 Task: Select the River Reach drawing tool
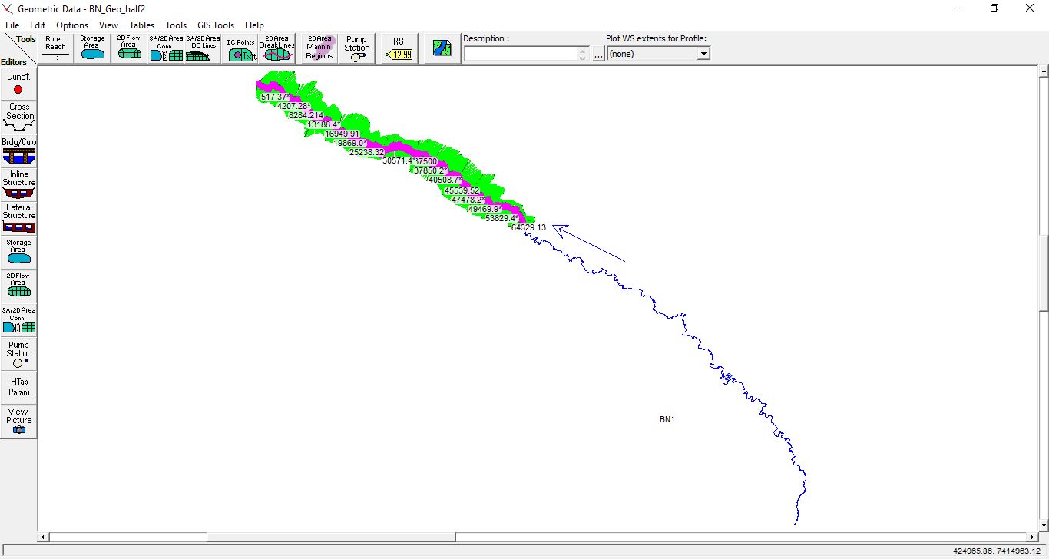(55, 48)
